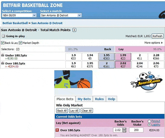Click the Under 180.5pts selection name
The height and width of the screenshot is (138, 165).
(16, 55)
